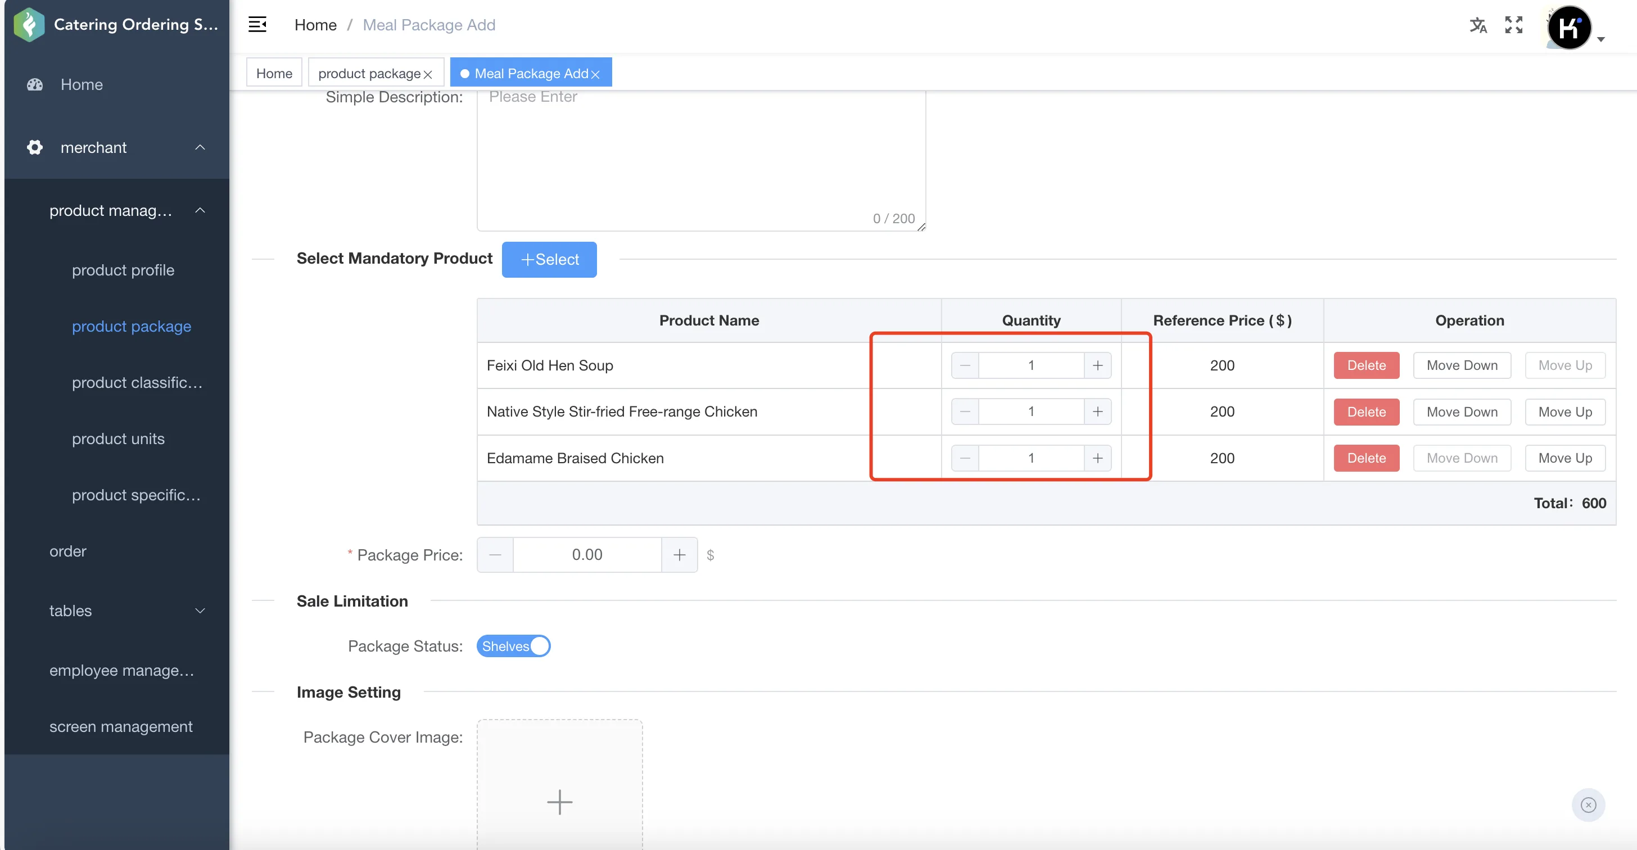Viewport: 1637px width, 850px height.
Task: Expand the tables submenu chevron
Action: coord(200,611)
